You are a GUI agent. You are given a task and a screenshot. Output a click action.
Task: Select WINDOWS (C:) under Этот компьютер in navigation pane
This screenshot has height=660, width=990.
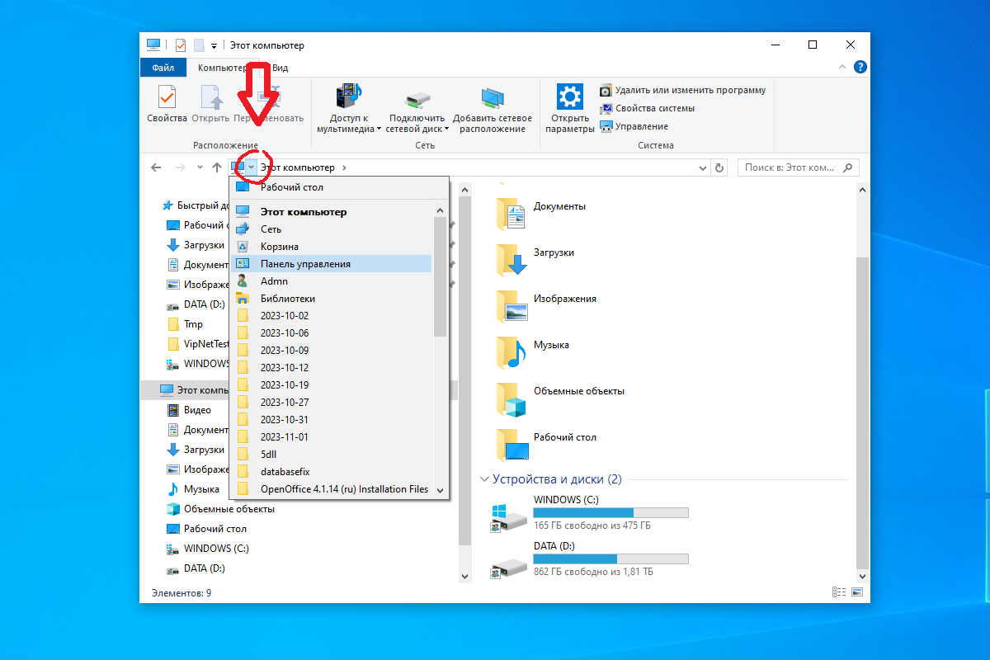coord(207,549)
